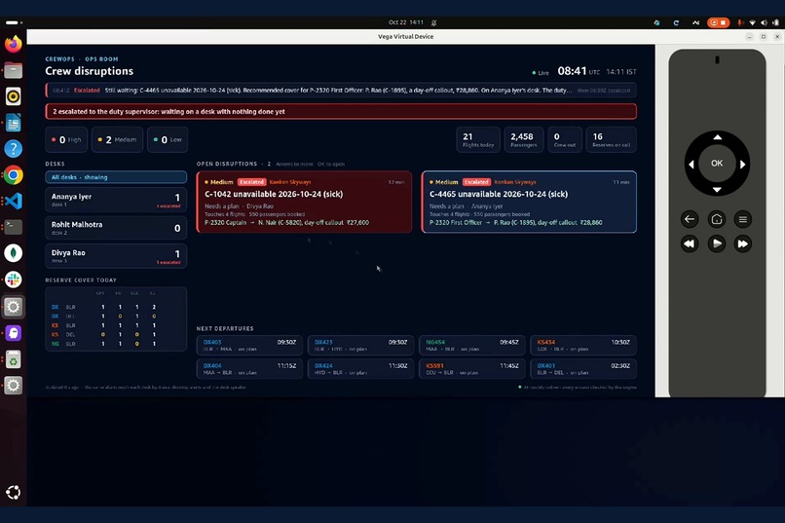Select the All desks filter

tap(116, 177)
